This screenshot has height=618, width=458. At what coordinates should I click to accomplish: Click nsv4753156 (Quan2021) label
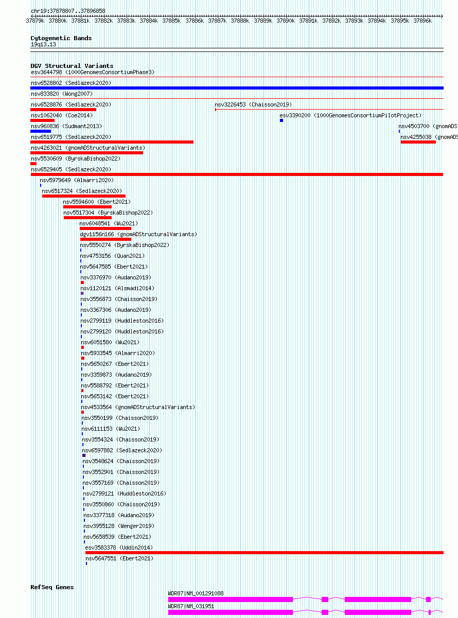click(112, 256)
